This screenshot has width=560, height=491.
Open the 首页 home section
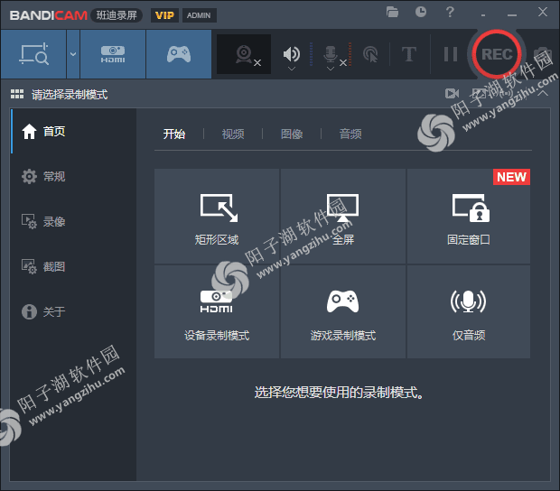tap(73, 131)
